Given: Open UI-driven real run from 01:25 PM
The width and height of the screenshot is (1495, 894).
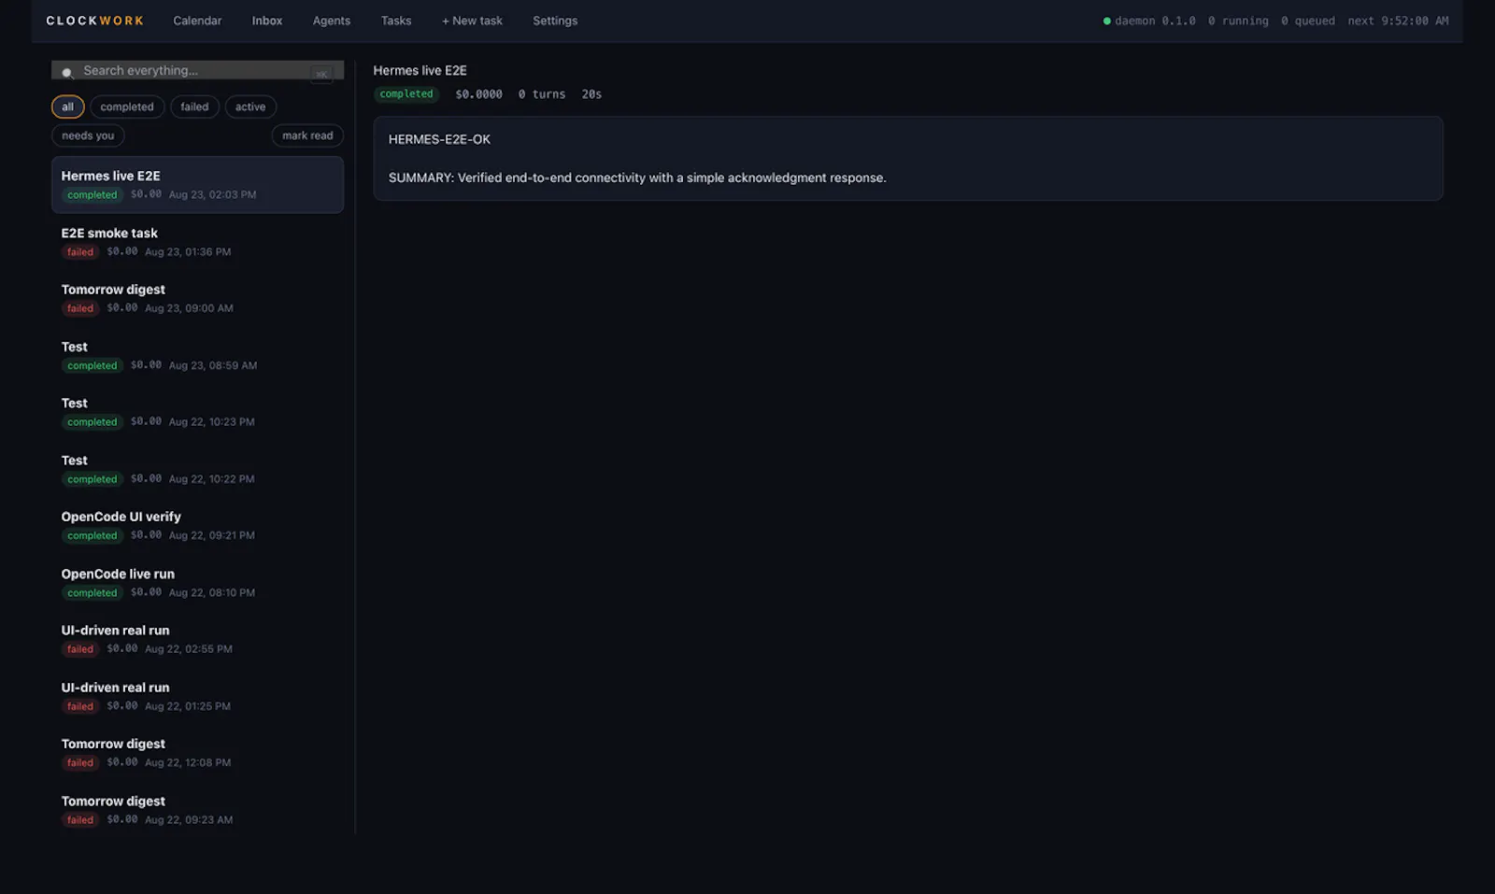Looking at the screenshot, I should pos(197,696).
